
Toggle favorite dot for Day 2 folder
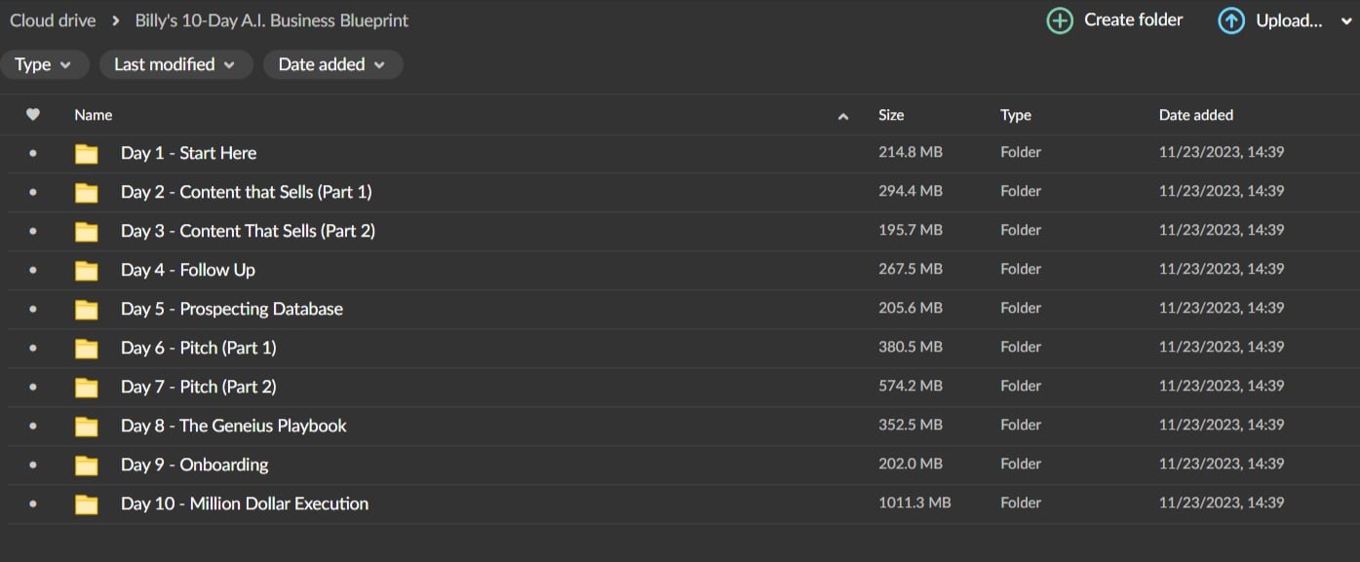(33, 193)
